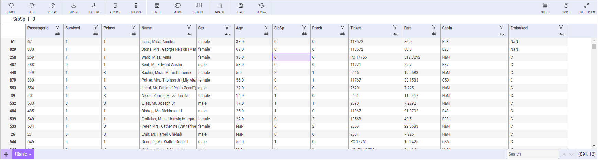
Task: Expand the titanic sheet dropdown
Action: 30,155
